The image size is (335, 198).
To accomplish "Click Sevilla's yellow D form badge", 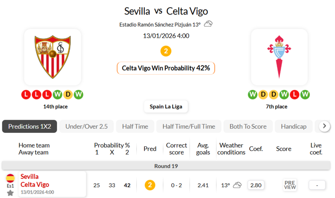I will 68,95.
